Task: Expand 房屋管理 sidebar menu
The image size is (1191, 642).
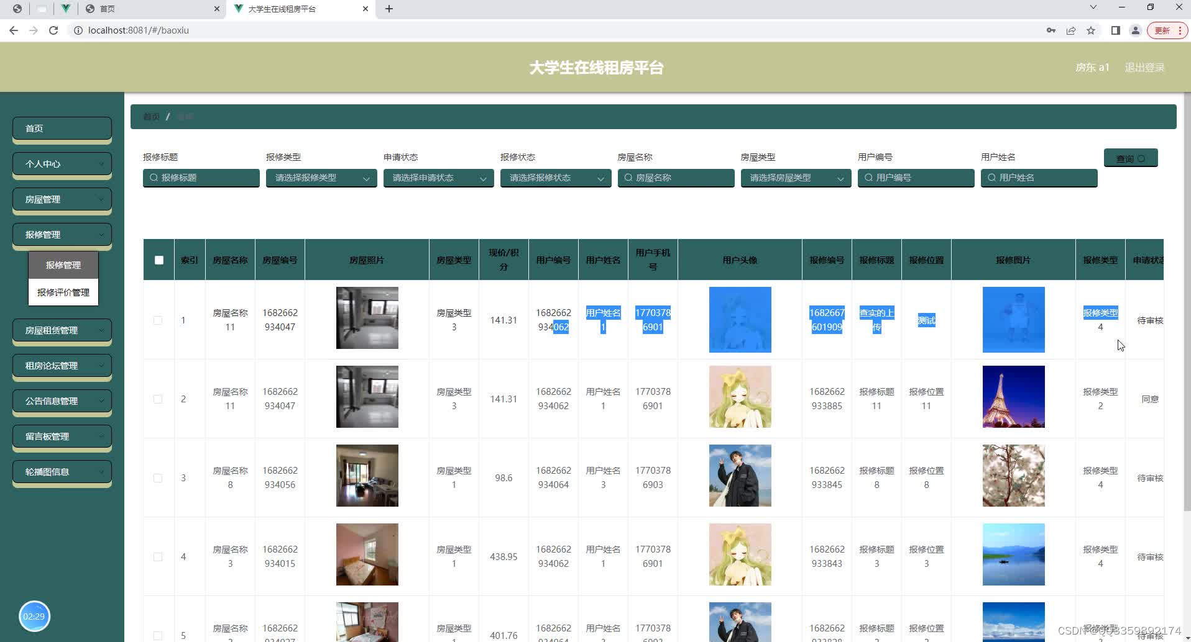Action: pyautogui.click(x=62, y=199)
